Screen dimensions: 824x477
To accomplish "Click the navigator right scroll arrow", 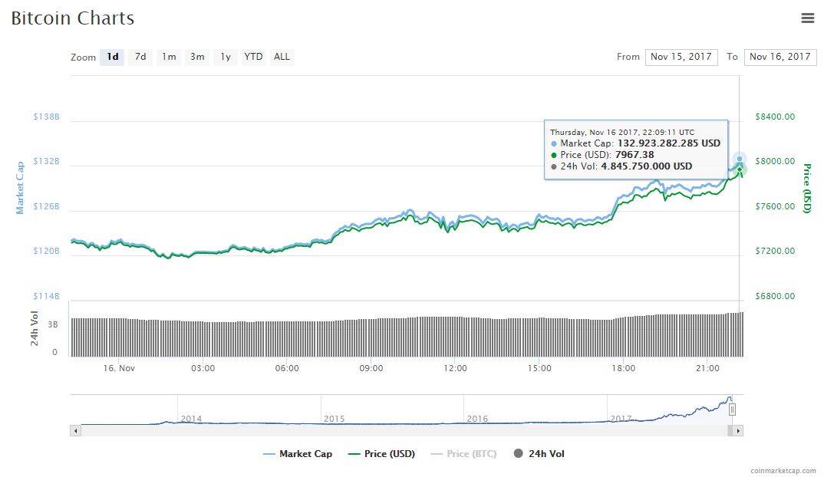I will (x=738, y=431).
